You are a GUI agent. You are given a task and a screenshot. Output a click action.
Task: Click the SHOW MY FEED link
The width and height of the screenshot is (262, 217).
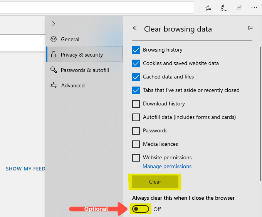[x=25, y=169]
